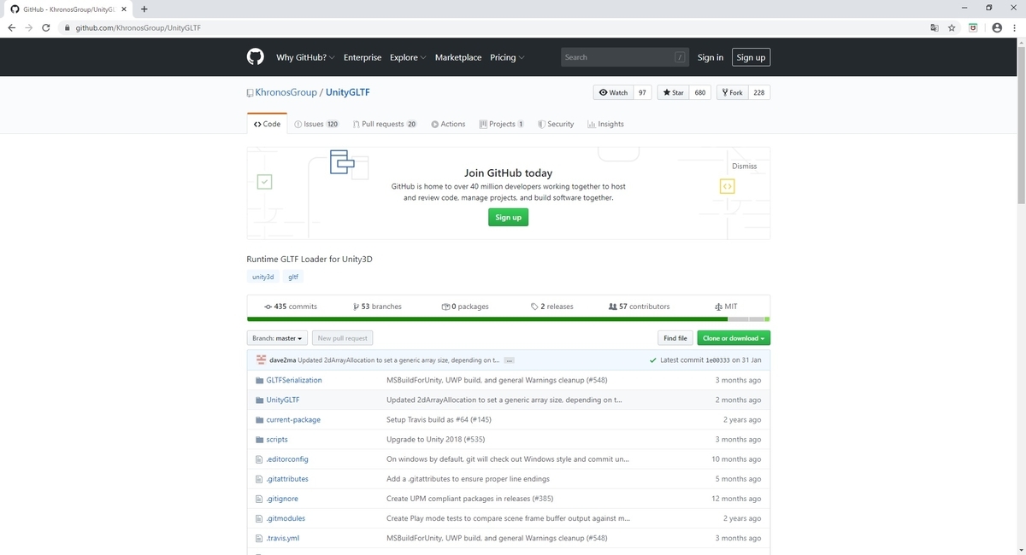Viewport: 1026px width, 555px height.
Task: Open the .gitmodules file
Action: [286, 518]
